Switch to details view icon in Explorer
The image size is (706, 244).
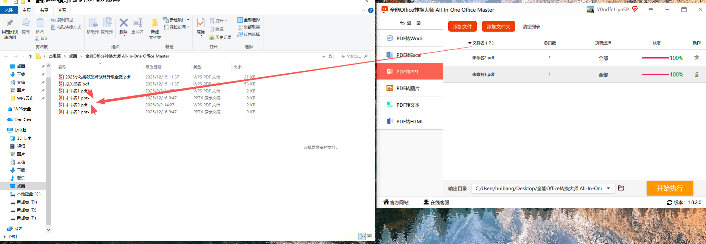click(x=363, y=236)
